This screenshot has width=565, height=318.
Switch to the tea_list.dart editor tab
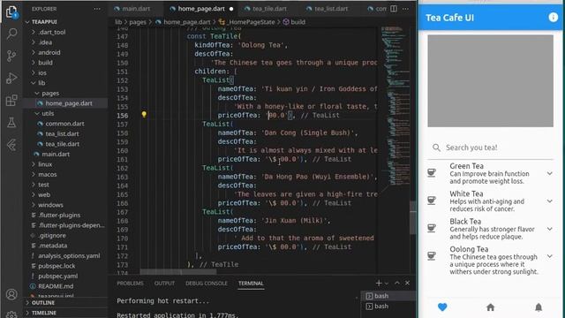331,9
